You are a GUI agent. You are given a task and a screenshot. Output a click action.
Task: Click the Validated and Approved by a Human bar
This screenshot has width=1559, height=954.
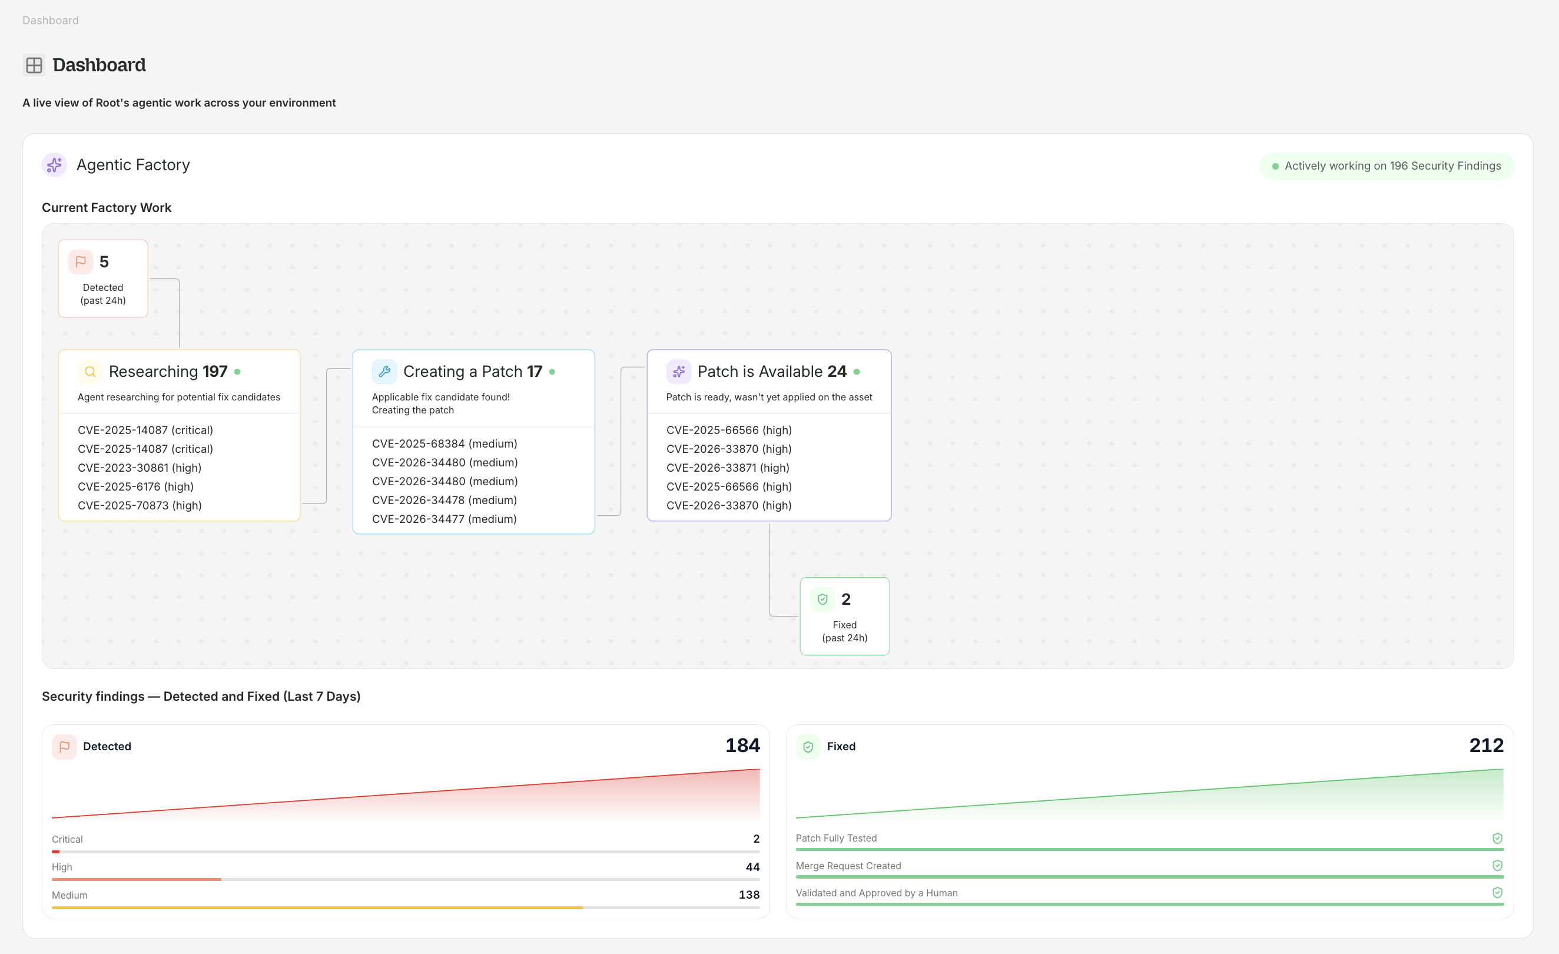(1150, 904)
